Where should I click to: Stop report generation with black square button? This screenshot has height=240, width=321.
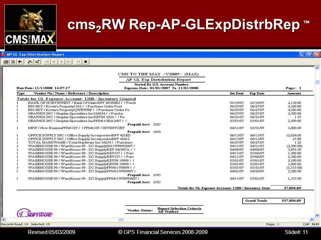[86, 61]
